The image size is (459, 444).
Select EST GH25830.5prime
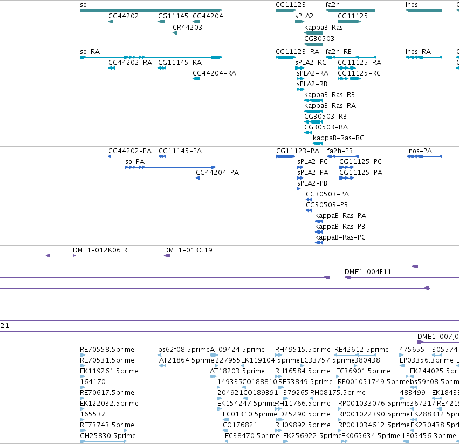click(x=108, y=436)
